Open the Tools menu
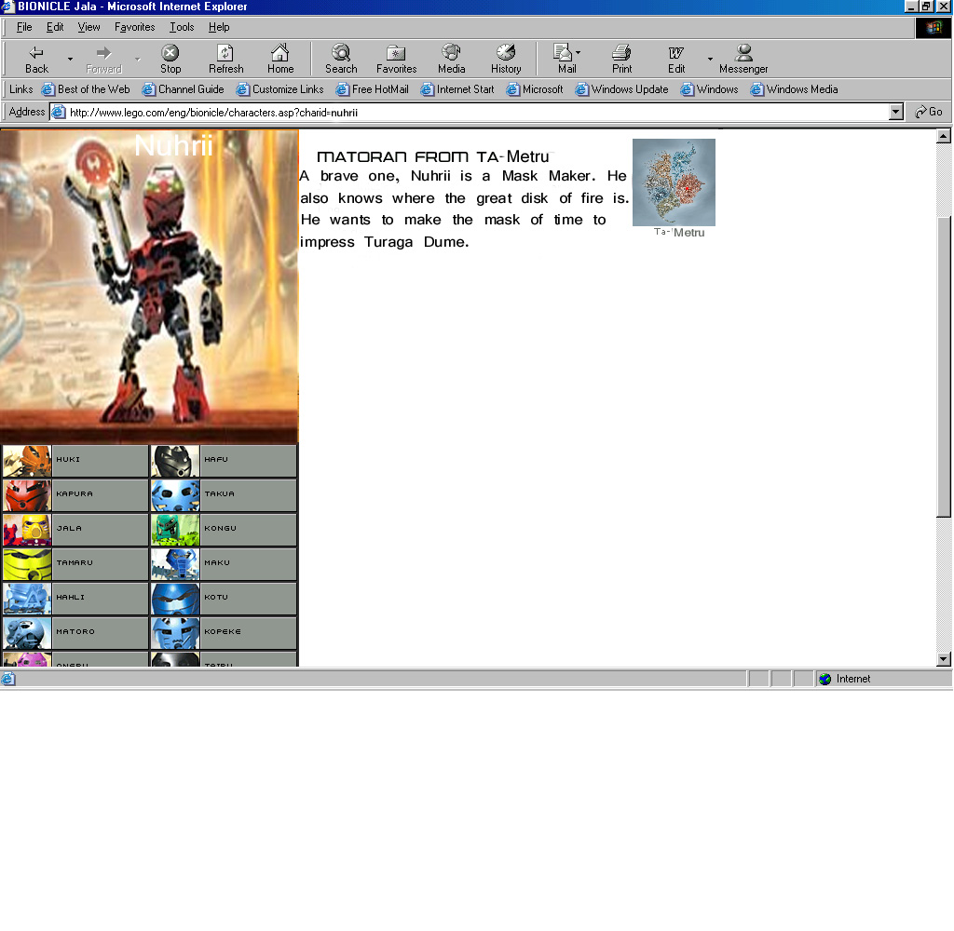The image size is (954, 931). pyautogui.click(x=182, y=27)
